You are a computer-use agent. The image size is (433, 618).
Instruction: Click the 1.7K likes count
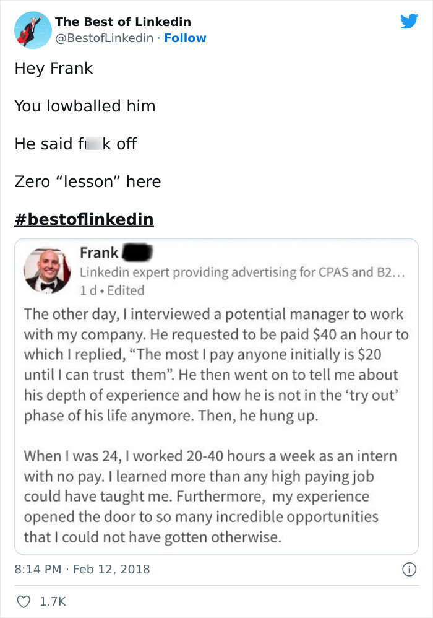pyautogui.click(x=52, y=601)
